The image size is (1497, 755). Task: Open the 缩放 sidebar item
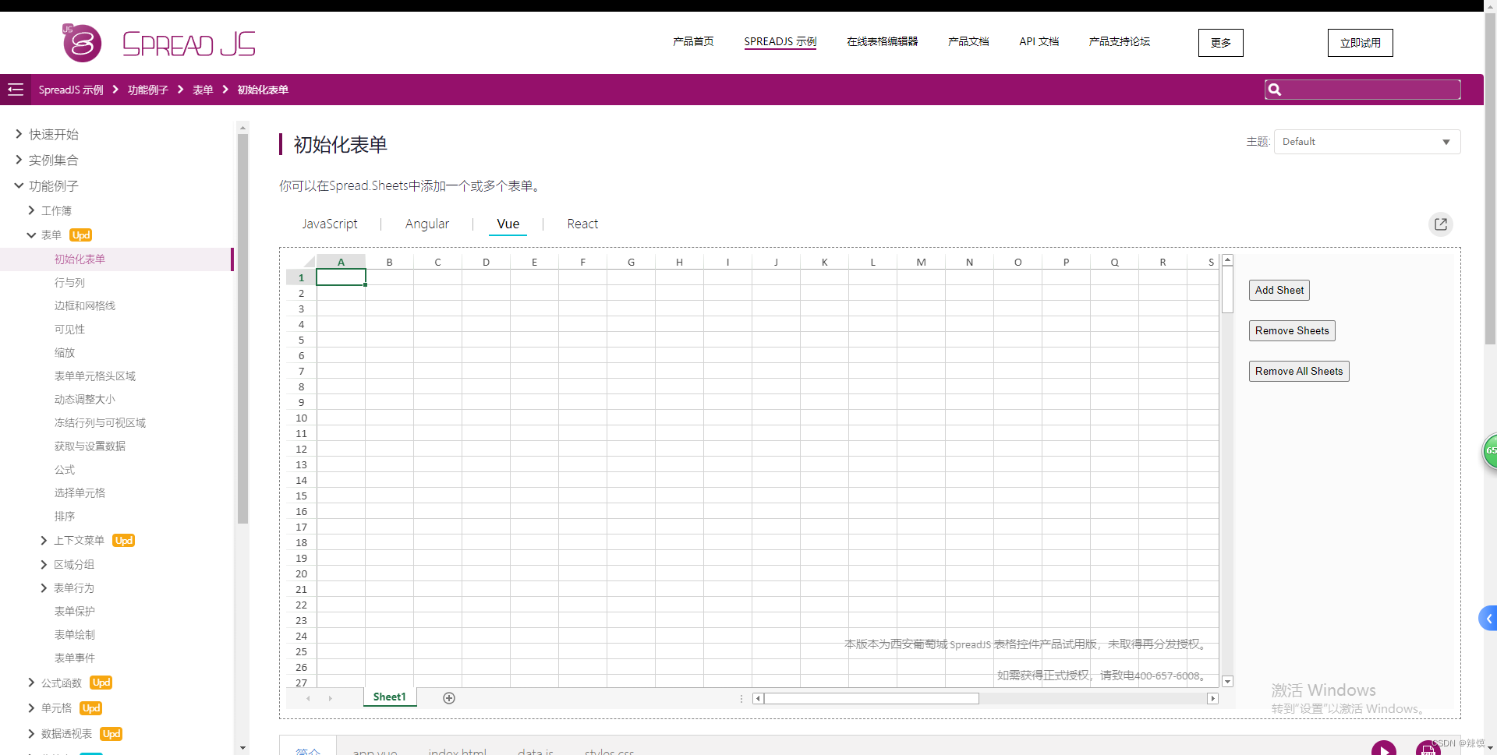pos(65,353)
